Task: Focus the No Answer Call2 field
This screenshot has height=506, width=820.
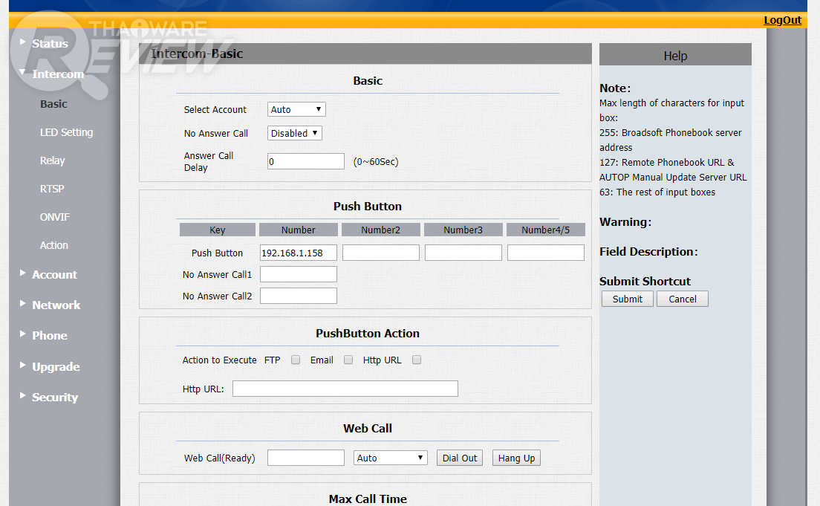Action: tap(298, 296)
